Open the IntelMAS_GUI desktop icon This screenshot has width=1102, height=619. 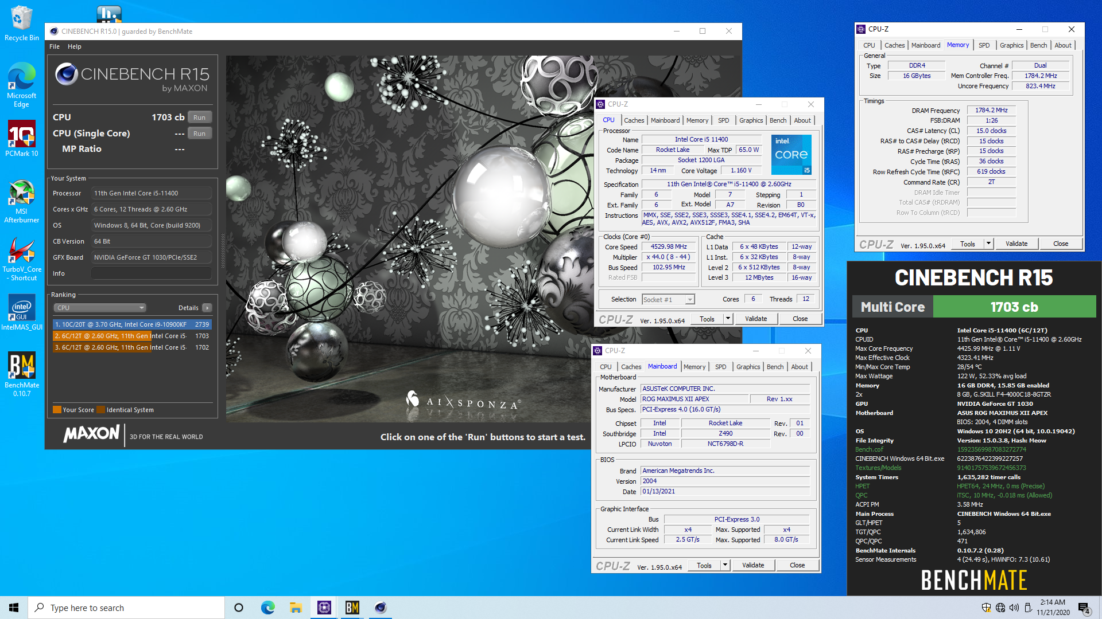point(21,313)
